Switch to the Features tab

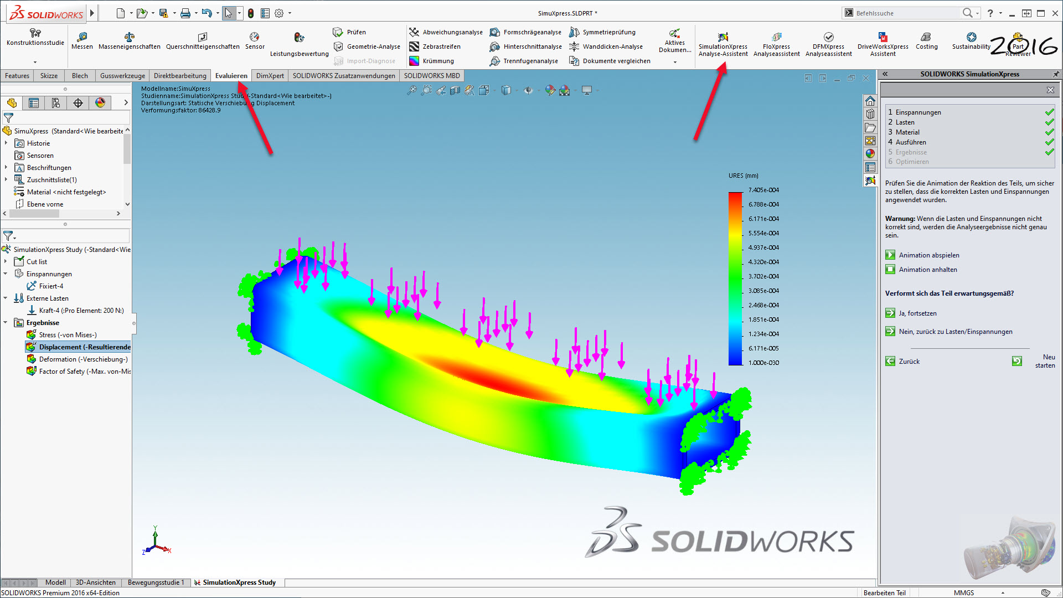17,76
